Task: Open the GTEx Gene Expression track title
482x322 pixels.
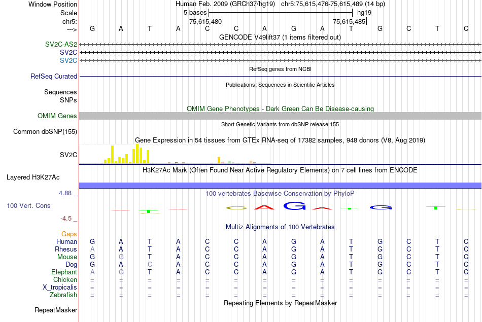Action: pos(280,140)
